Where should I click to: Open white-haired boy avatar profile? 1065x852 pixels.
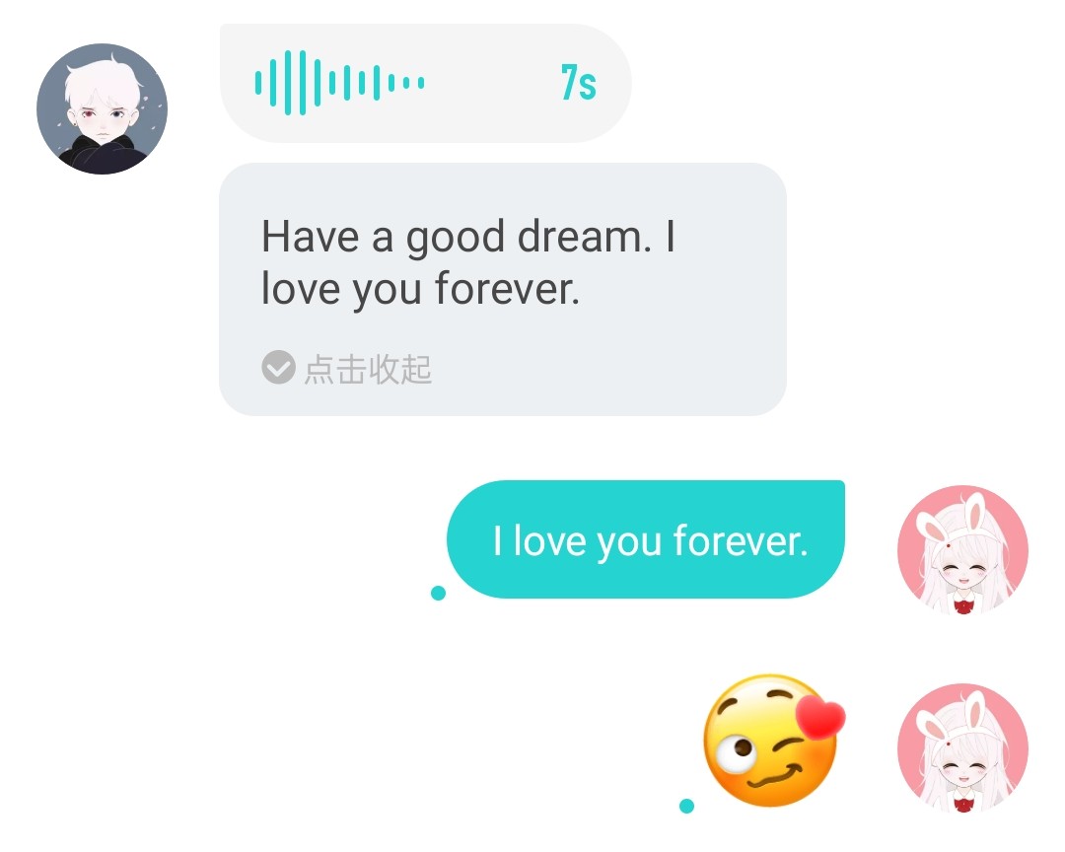tap(102, 108)
